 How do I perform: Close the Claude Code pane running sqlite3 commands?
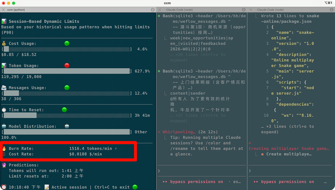click(x=160, y=10)
